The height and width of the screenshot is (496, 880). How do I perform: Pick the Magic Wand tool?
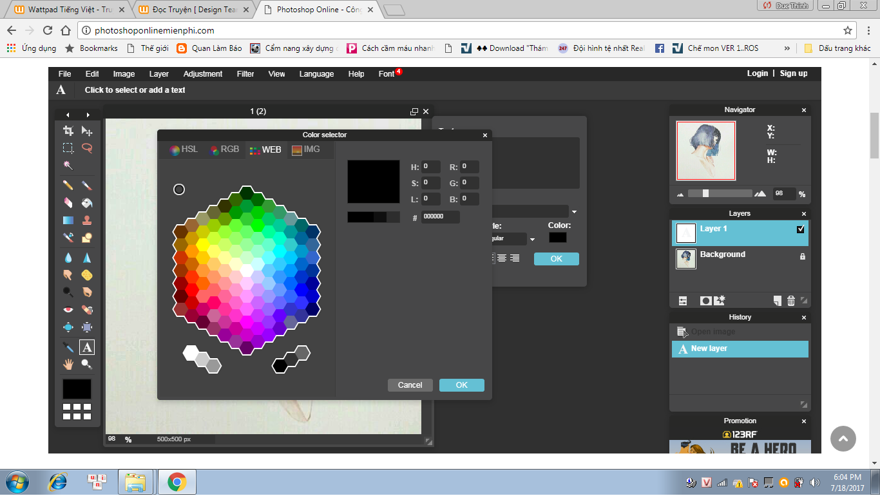click(x=68, y=166)
